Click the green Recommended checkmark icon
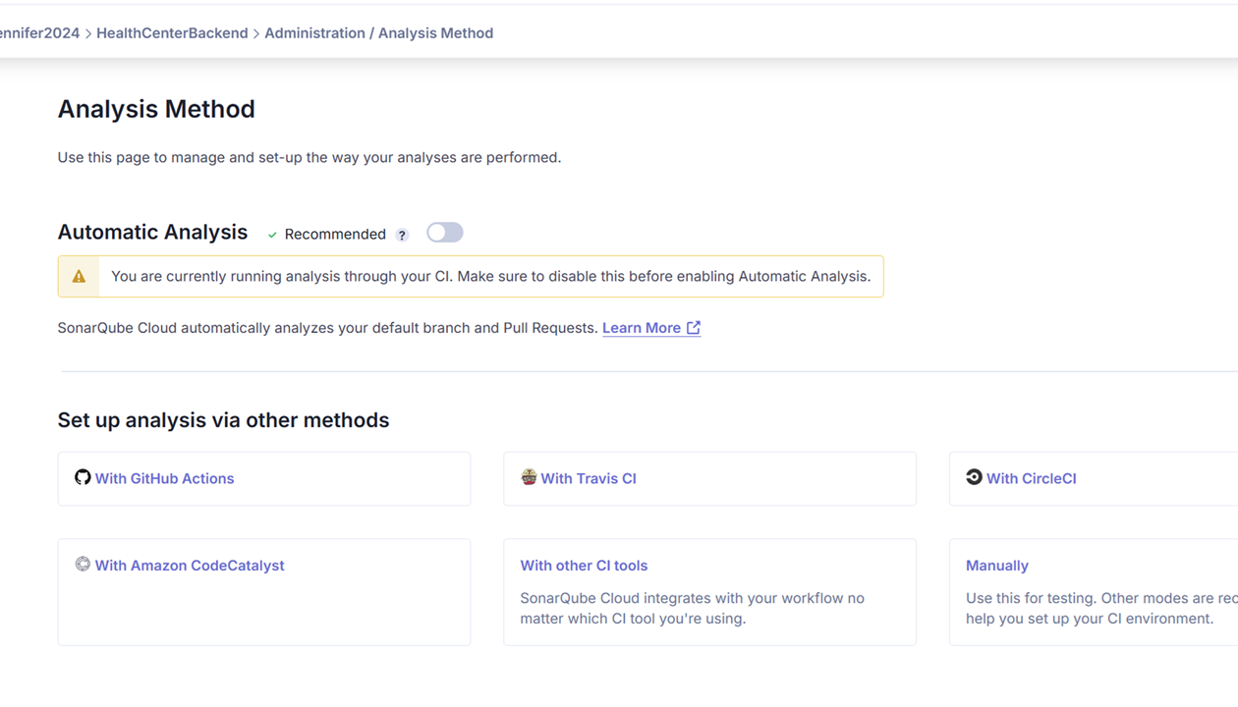Image resolution: width=1238 pixels, height=707 pixels. point(272,235)
